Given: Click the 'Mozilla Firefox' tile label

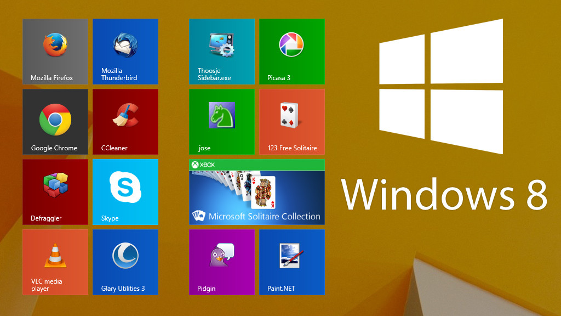Looking at the screenshot, I should pos(52,78).
